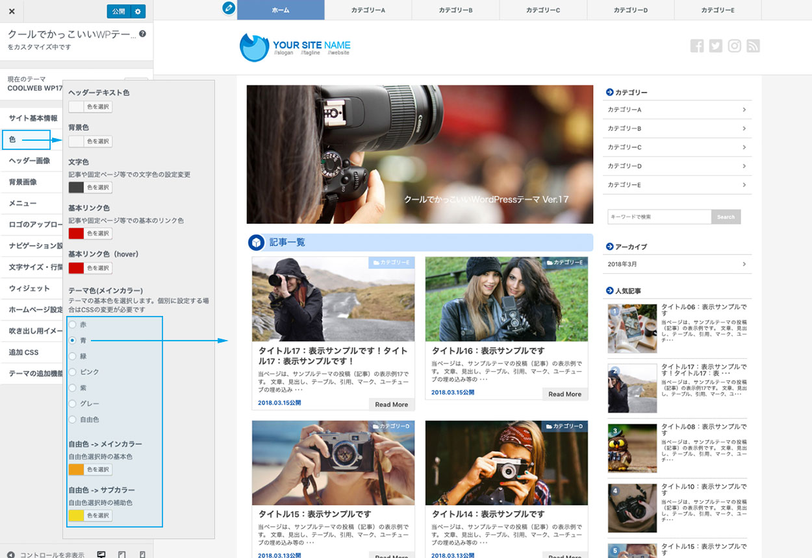
Task: Click the pencil edit shortcut icon
Action: [228, 8]
